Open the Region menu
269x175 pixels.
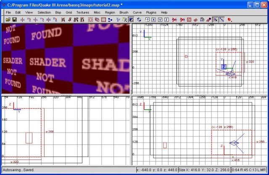point(110,12)
